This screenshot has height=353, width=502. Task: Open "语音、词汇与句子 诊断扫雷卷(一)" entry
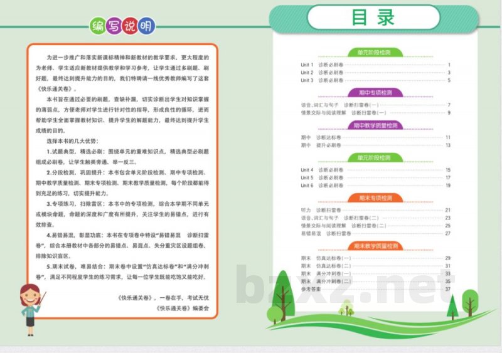pos(375,105)
